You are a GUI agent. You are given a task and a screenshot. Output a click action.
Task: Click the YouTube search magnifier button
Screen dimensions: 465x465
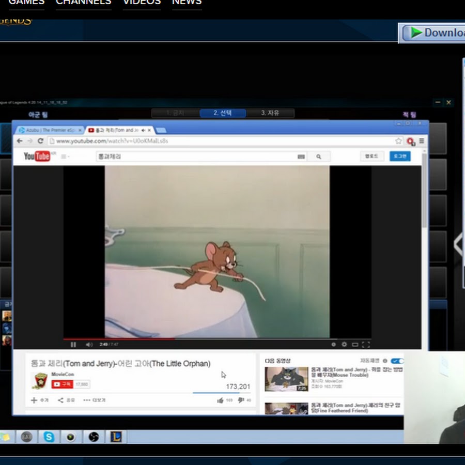[x=318, y=157]
